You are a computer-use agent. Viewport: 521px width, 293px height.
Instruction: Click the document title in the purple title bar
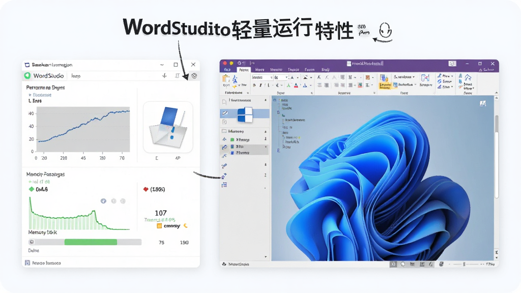coord(367,64)
